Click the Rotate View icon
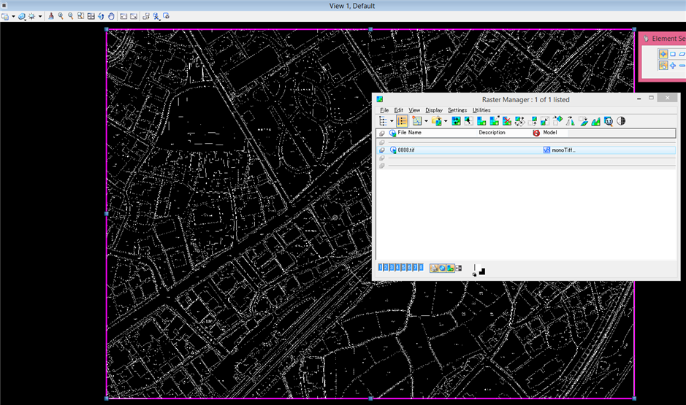Viewport: 686px width, 405px height. [101, 16]
